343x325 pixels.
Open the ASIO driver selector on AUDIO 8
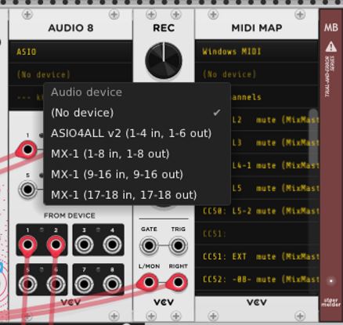[70, 52]
